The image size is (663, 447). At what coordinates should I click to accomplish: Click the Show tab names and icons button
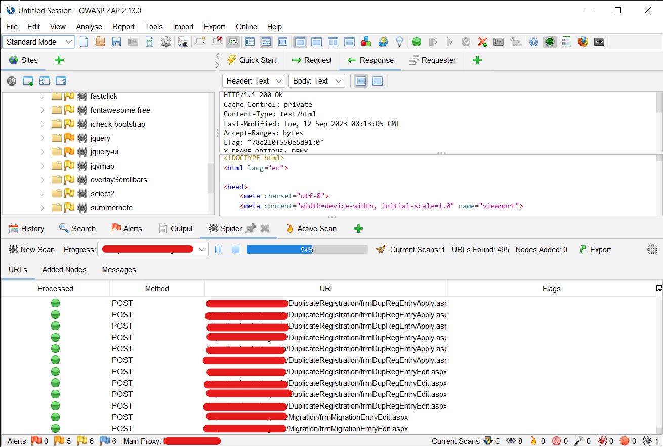(x=233, y=42)
